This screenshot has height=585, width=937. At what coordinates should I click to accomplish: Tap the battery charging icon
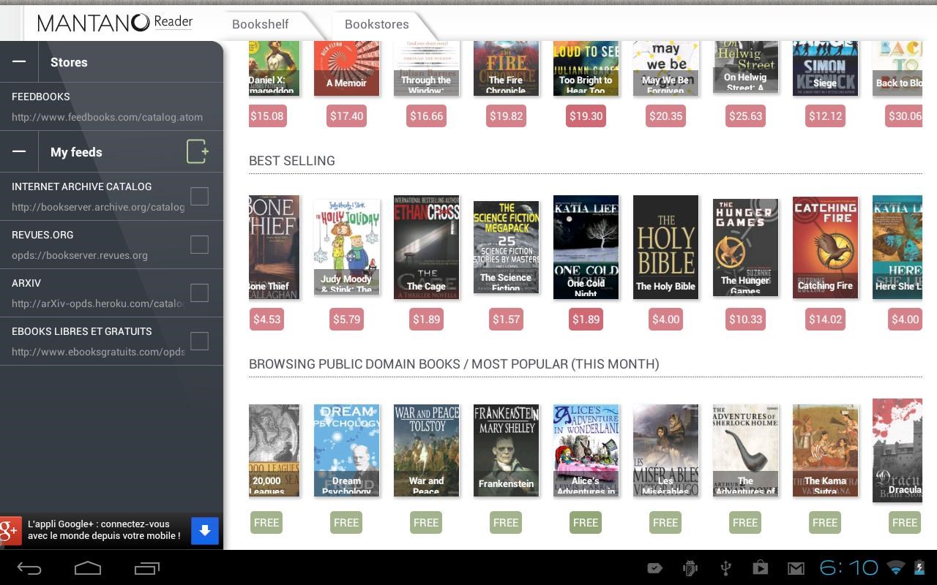tap(919, 567)
